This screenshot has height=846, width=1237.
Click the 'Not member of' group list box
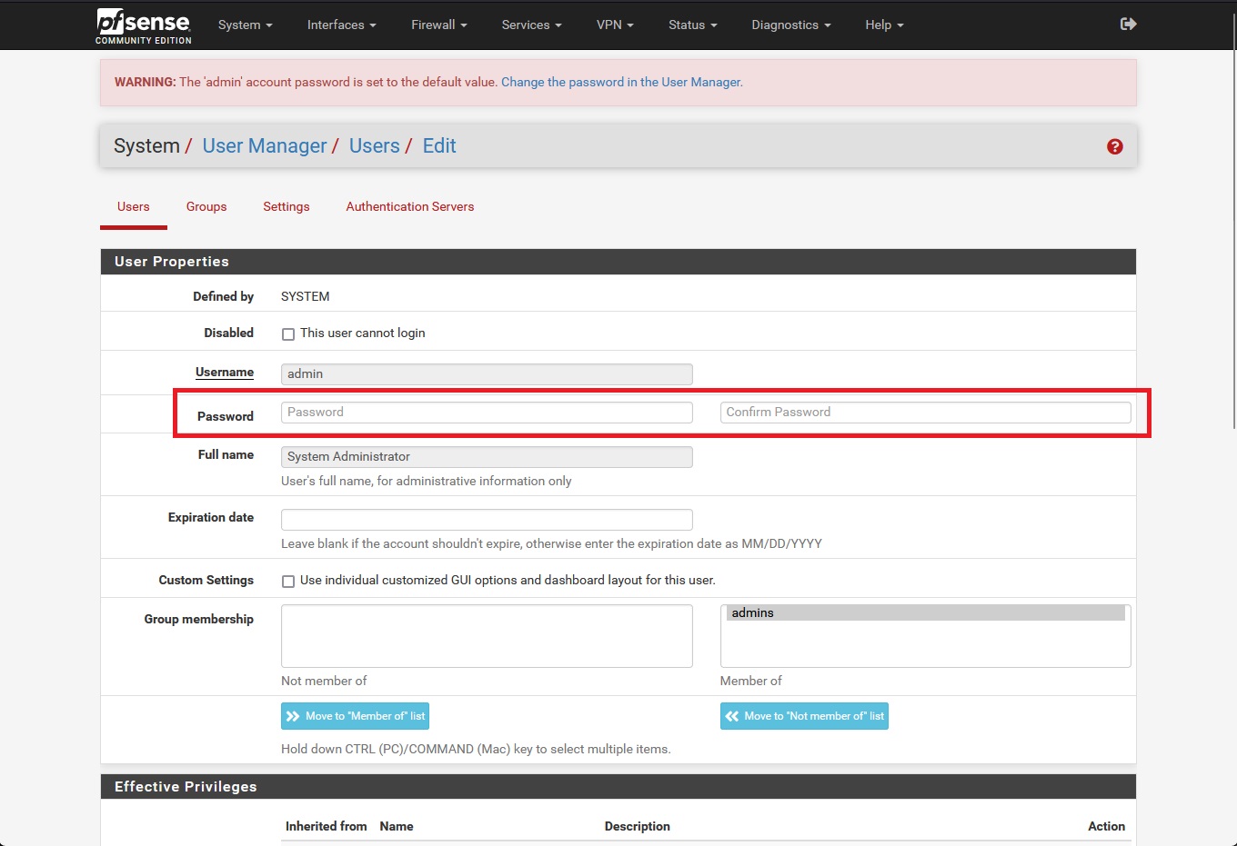(x=487, y=636)
